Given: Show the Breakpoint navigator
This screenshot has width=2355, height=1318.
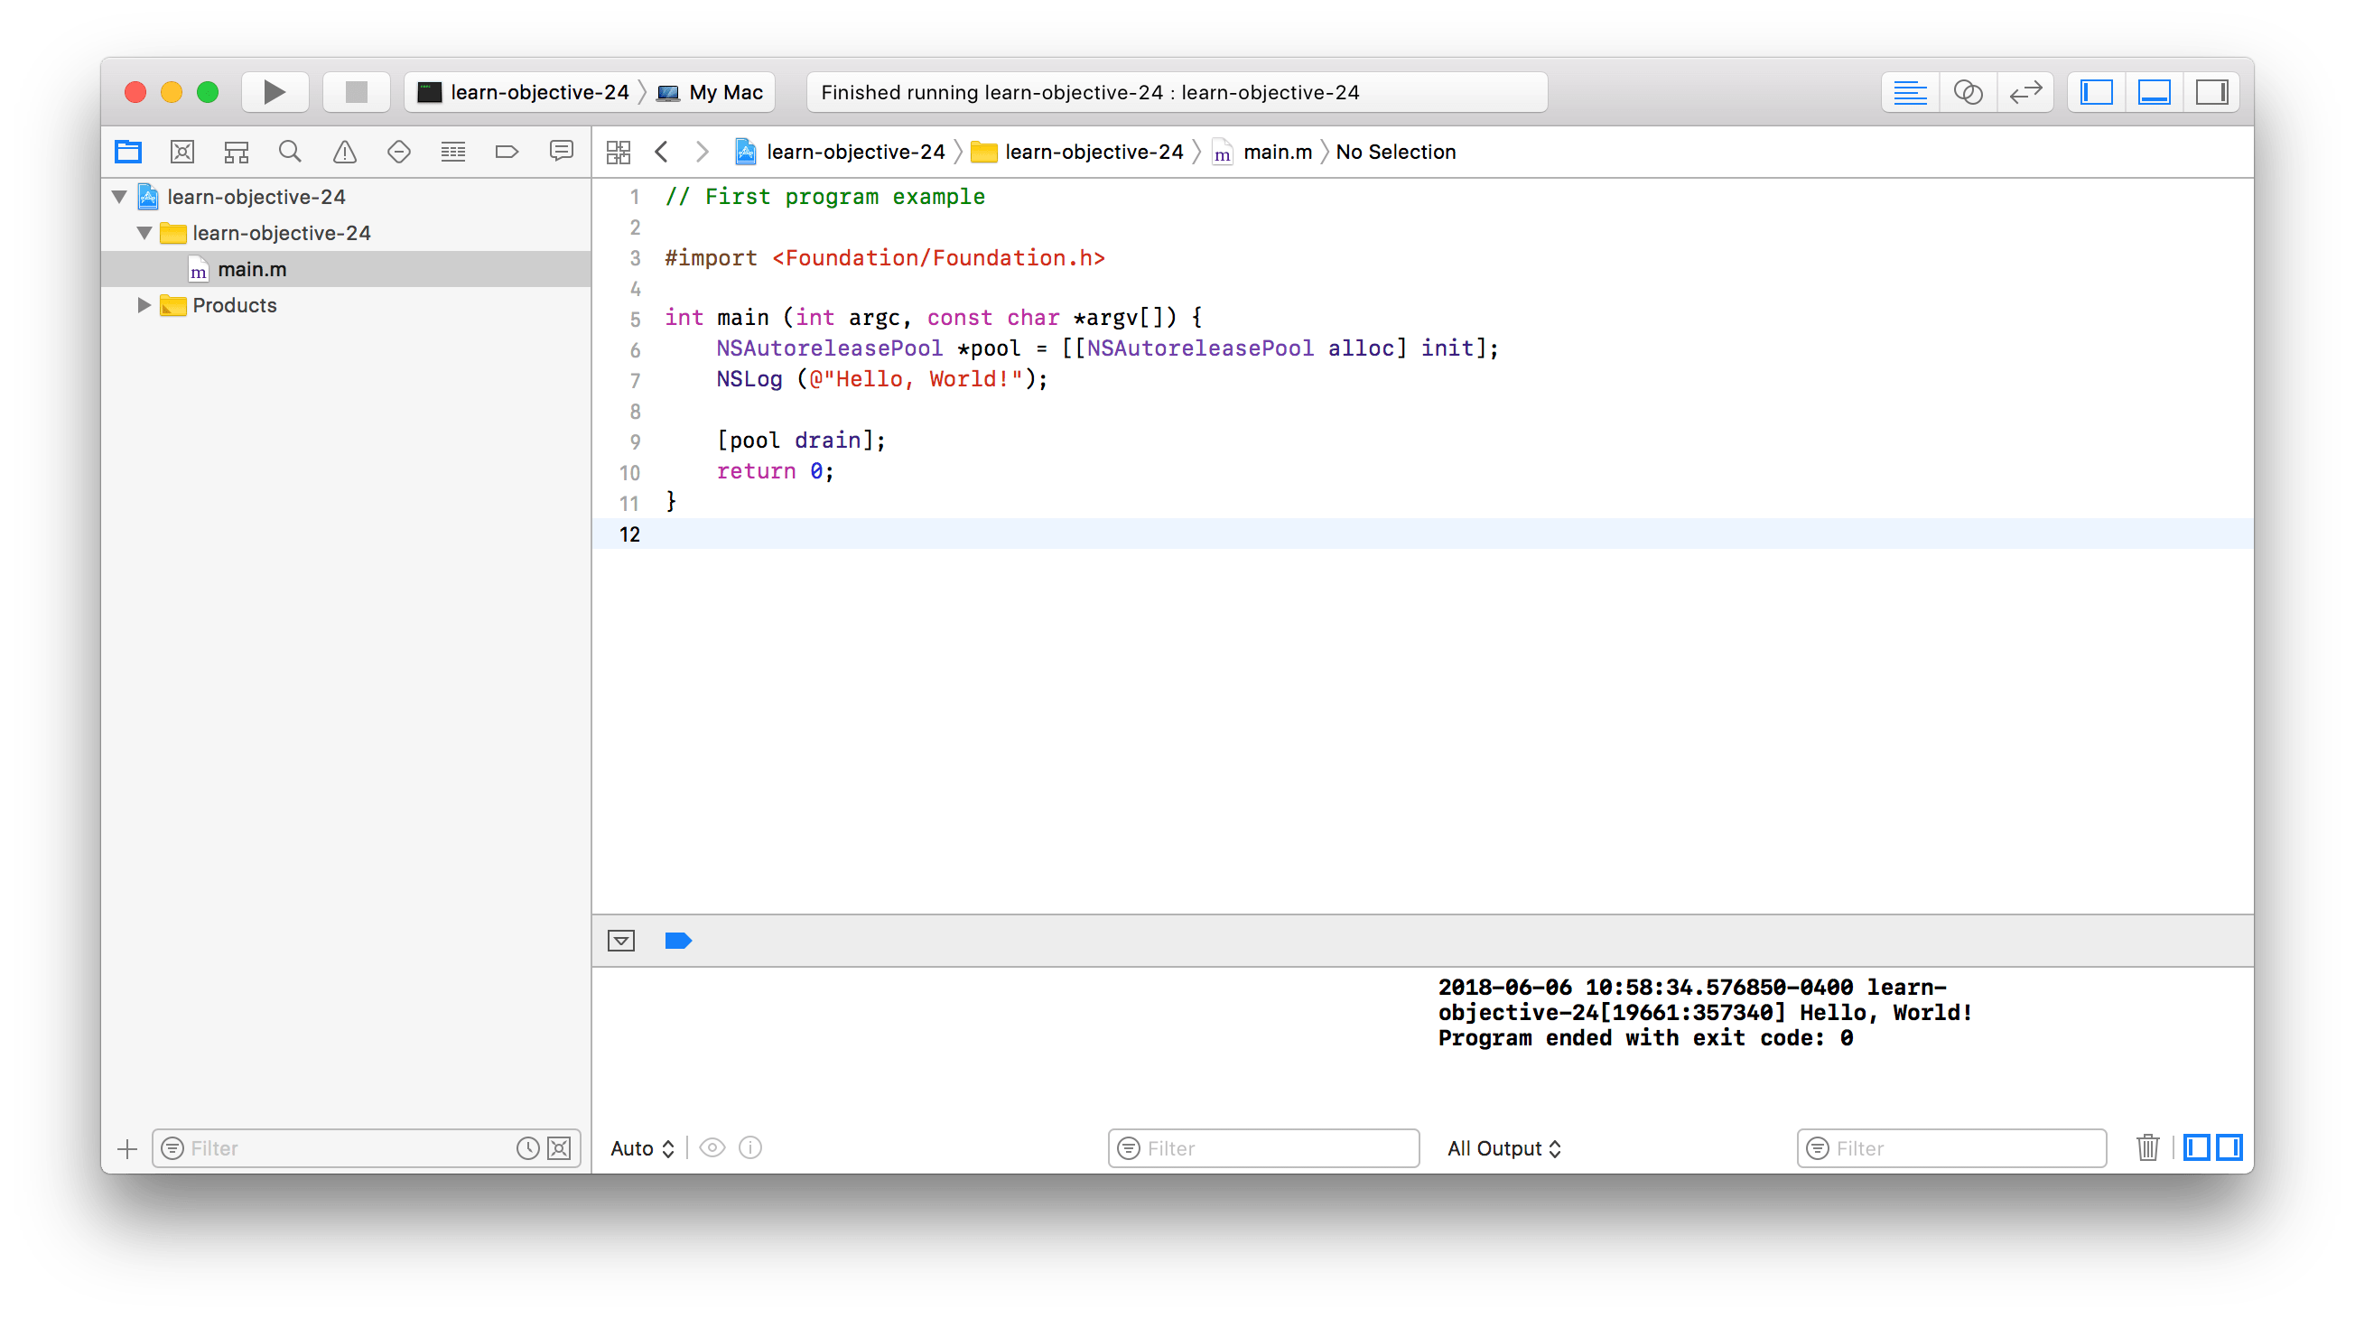Looking at the screenshot, I should point(507,151).
